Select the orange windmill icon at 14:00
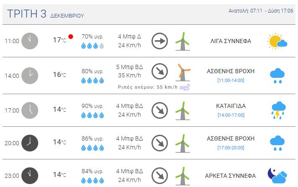298x187 pixels. [x=183, y=72]
